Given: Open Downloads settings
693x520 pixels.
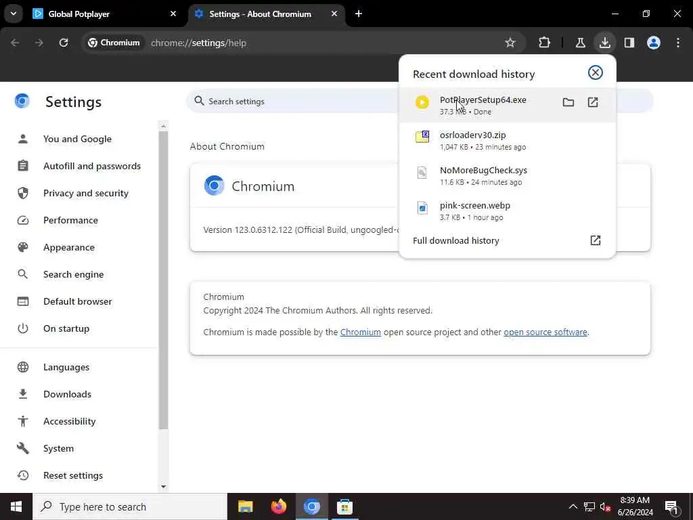Looking at the screenshot, I should [67, 394].
